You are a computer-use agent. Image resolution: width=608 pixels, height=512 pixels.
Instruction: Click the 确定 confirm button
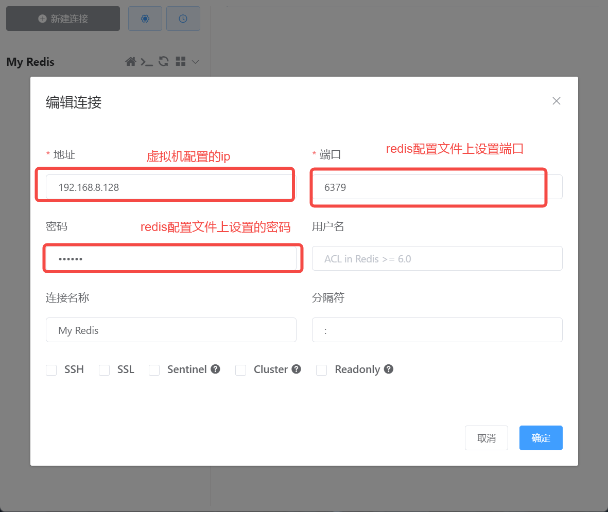[x=541, y=438]
